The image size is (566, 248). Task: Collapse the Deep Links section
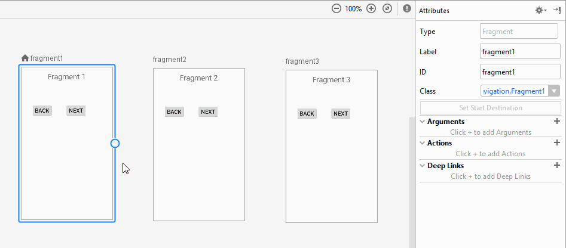[422, 166]
